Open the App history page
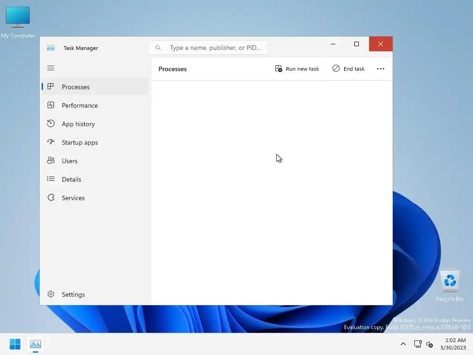The image size is (473, 355). pos(95,124)
